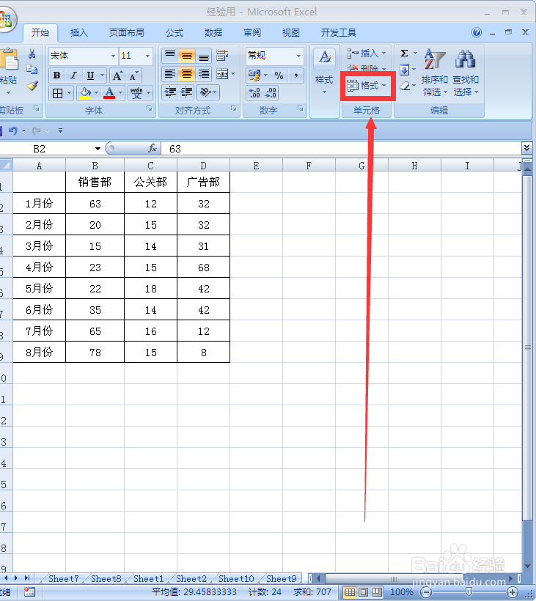Open the 插入 insert cells dropdown
Image resolution: width=536 pixels, height=601 pixels.
[x=366, y=53]
